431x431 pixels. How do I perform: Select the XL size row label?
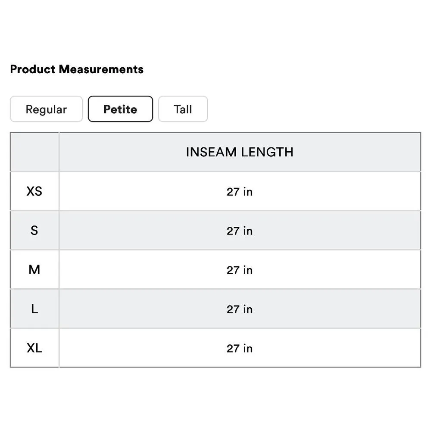[34, 348]
